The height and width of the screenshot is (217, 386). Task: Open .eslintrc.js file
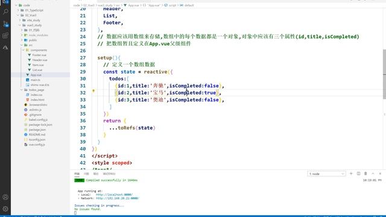(x=35, y=110)
